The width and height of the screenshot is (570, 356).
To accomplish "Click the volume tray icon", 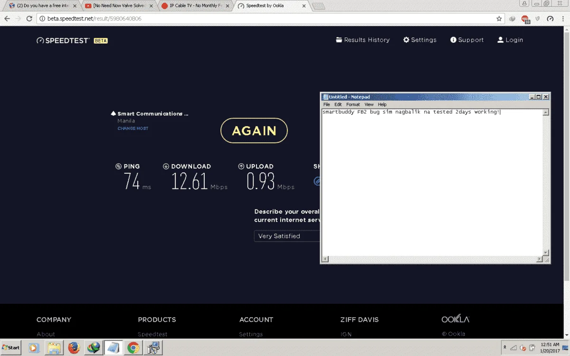I will point(523,347).
